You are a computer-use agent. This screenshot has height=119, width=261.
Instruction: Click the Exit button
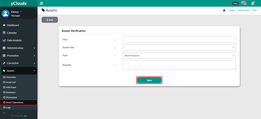pos(50,20)
